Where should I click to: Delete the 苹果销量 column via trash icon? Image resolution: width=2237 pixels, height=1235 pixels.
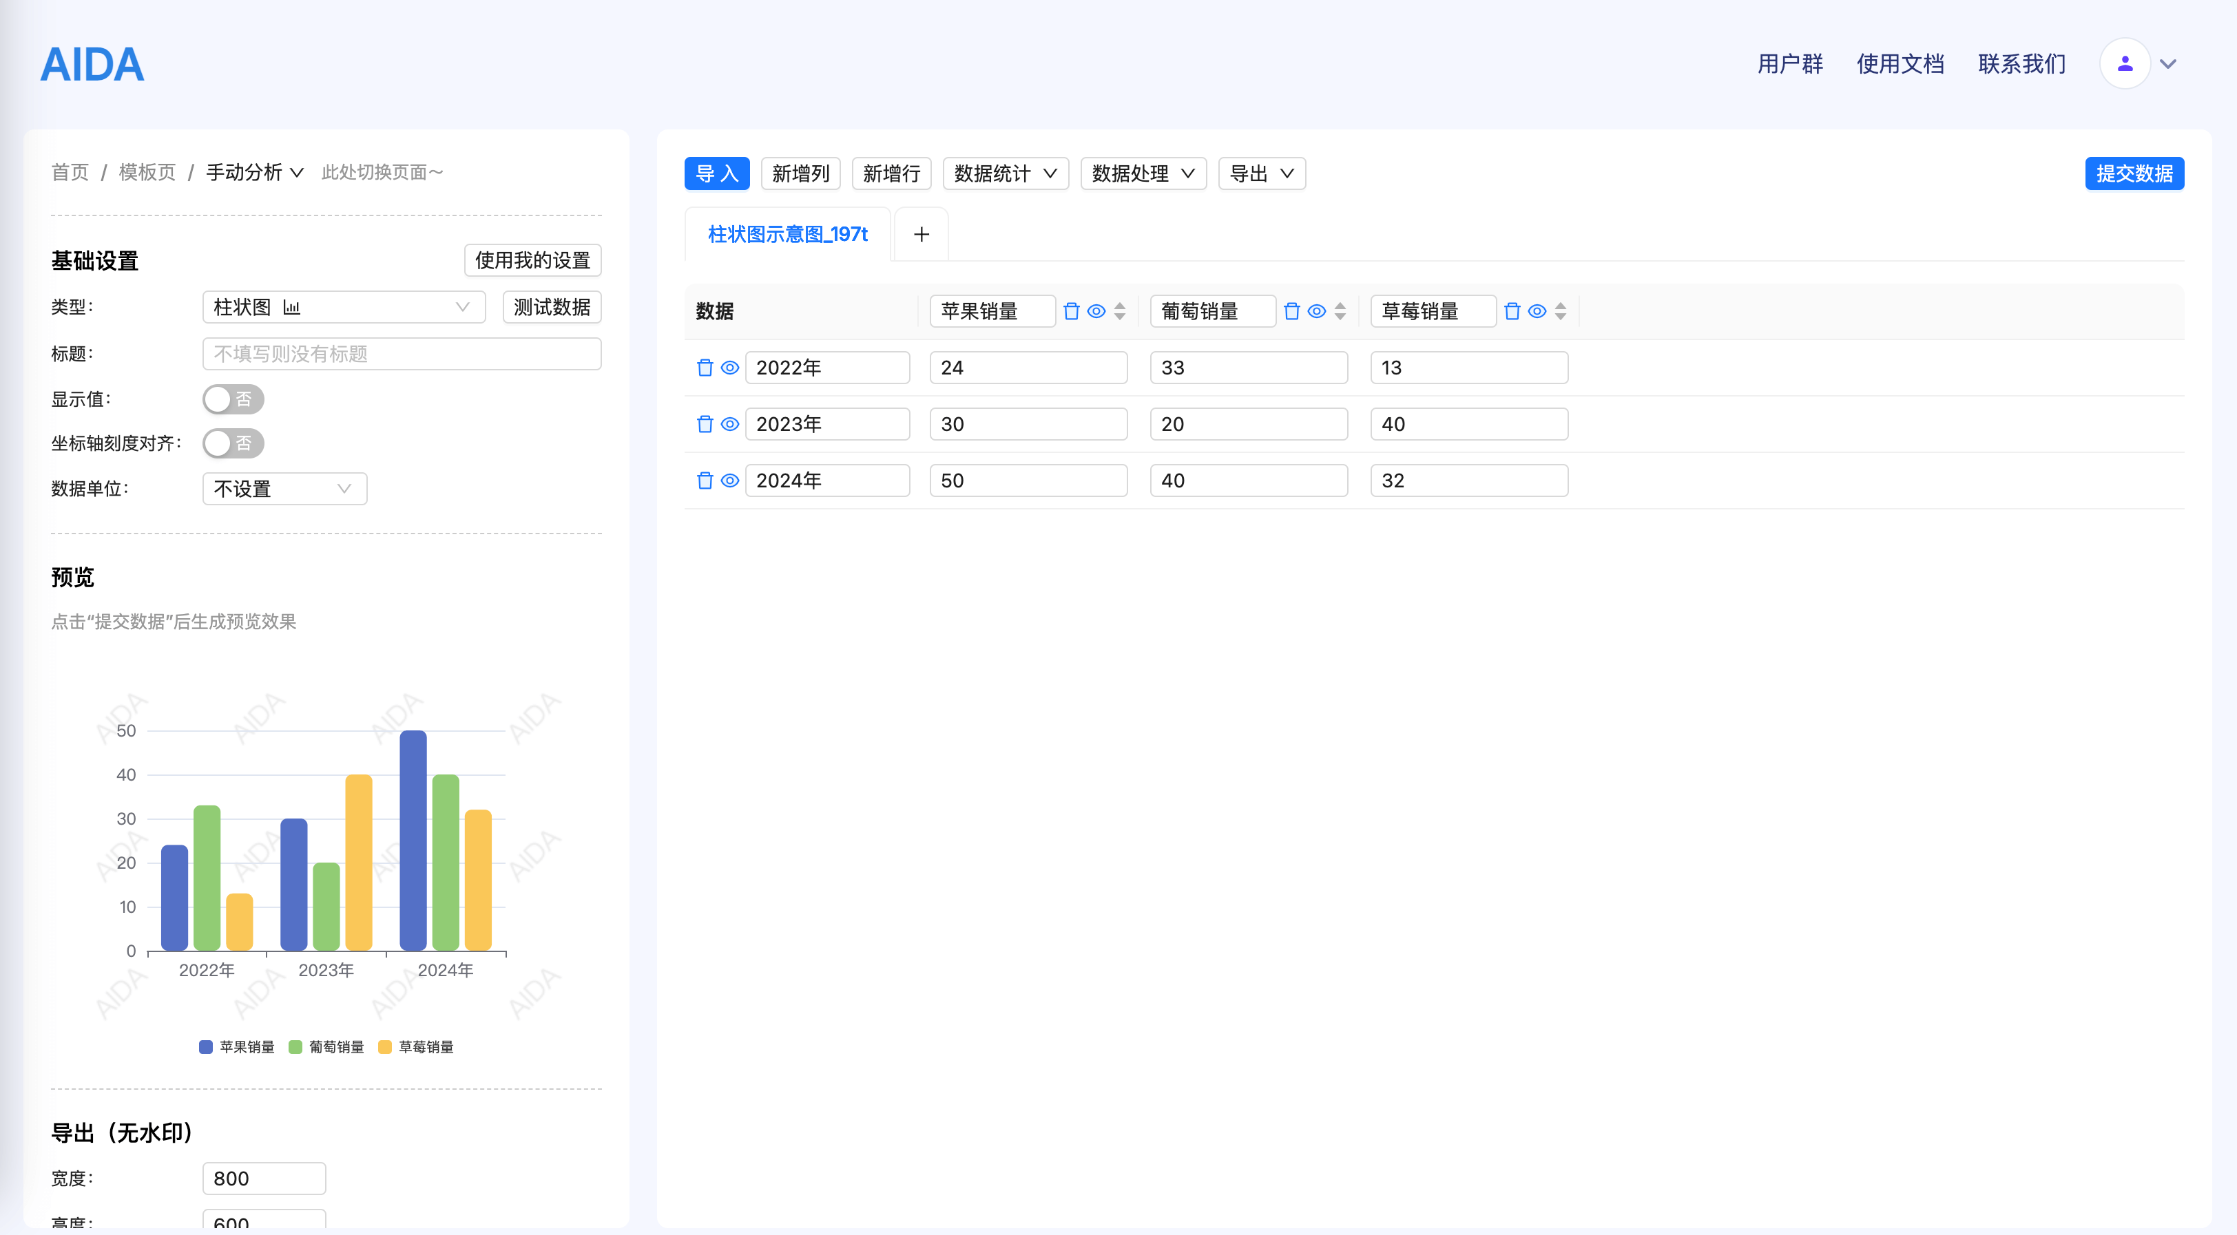pyautogui.click(x=1072, y=310)
